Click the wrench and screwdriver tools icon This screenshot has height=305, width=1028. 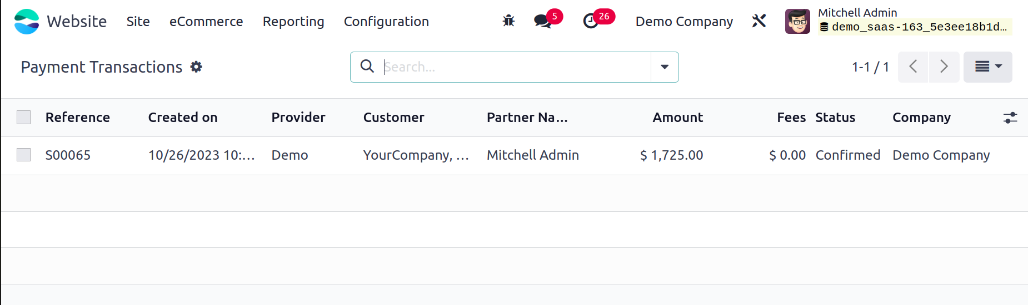[758, 21]
